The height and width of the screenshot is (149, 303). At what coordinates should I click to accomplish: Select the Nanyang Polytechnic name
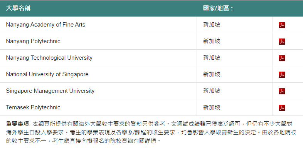[33, 41]
